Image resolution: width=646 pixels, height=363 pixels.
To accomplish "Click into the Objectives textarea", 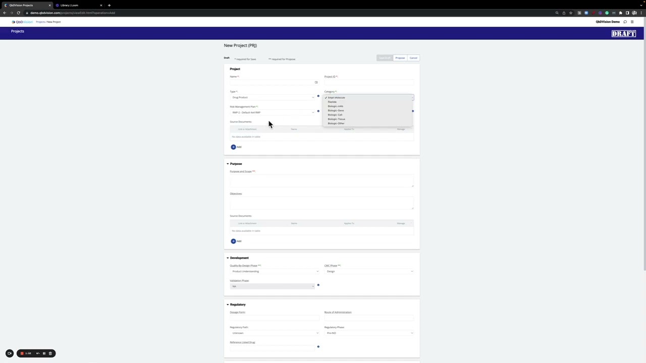I will (321, 203).
